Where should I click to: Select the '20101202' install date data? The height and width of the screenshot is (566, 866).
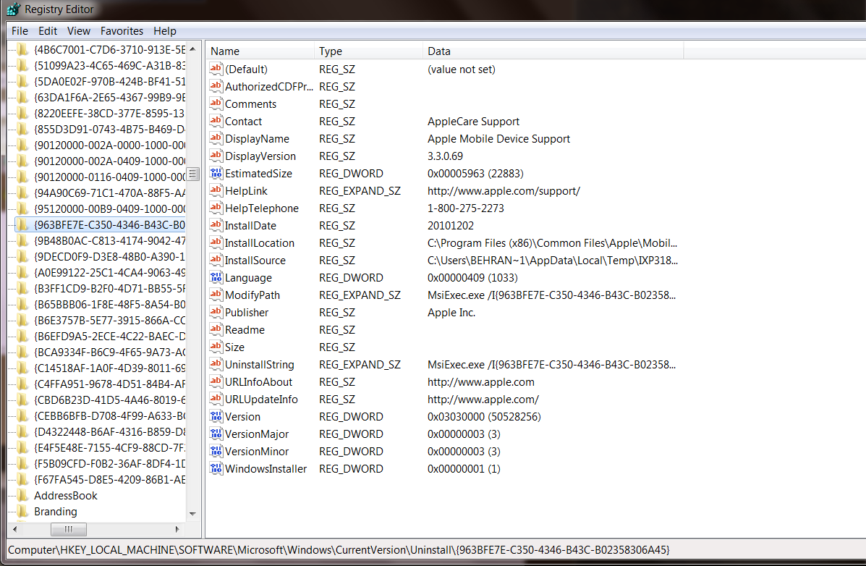tap(451, 226)
